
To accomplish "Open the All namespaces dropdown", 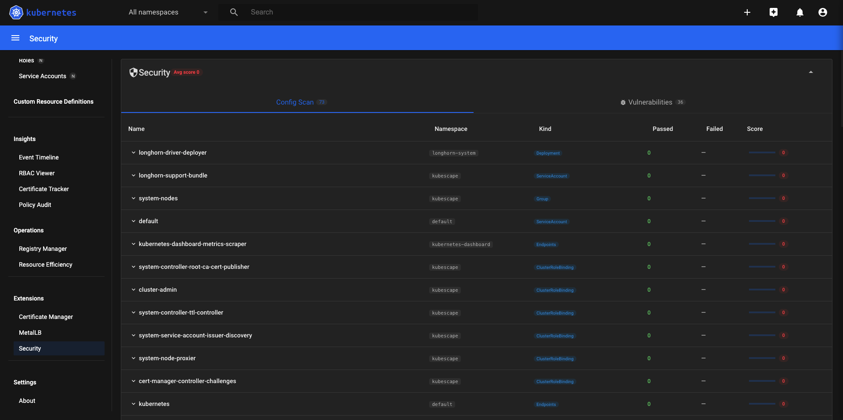I will point(168,12).
